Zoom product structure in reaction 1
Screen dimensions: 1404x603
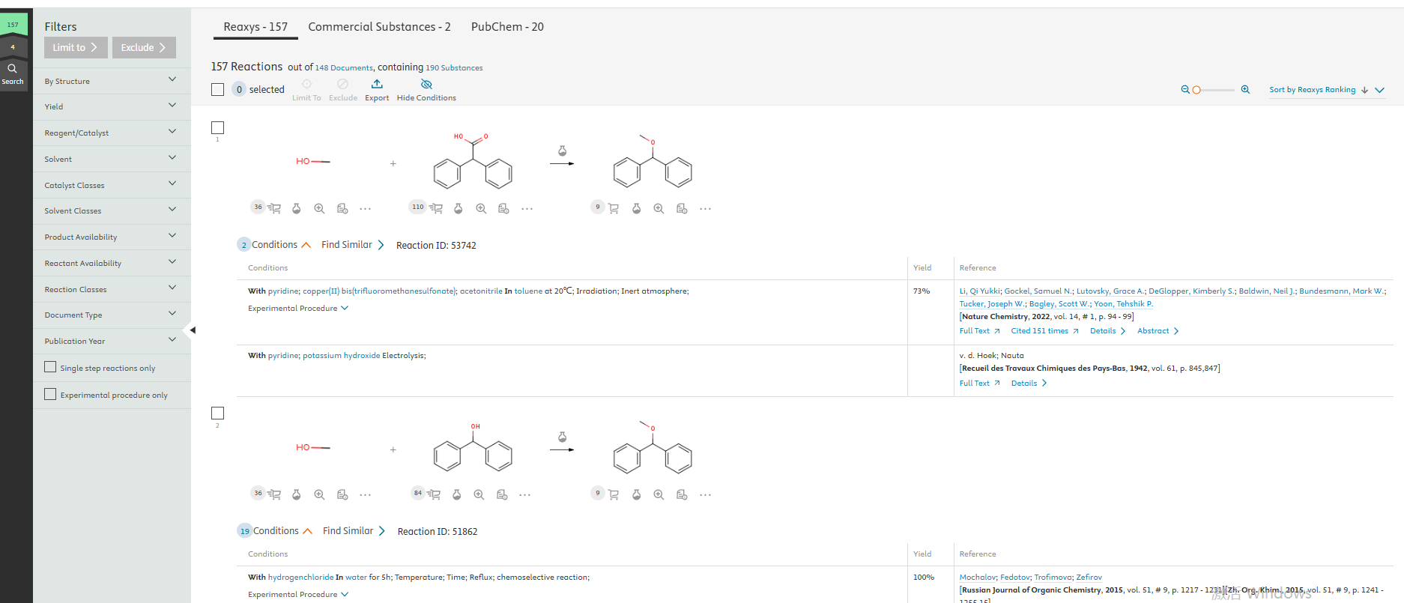(659, 208)
